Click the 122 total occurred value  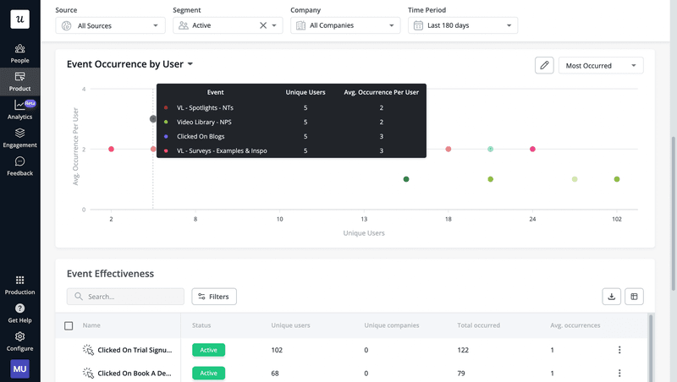[463, 350]
